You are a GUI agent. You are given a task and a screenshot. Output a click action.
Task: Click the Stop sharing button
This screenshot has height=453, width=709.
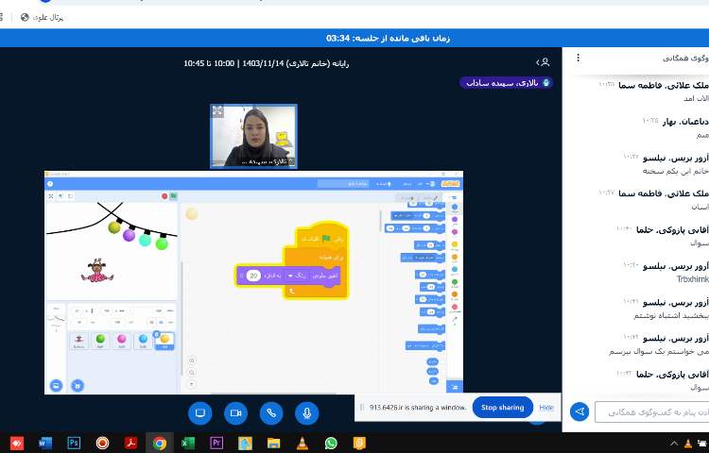pos(502,408)
